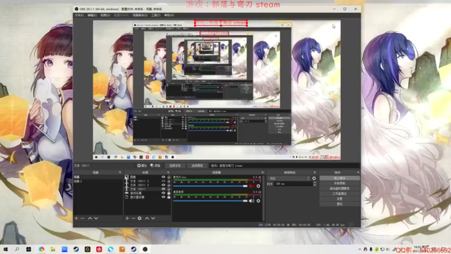Open source properties gear in the Sources dock footer
451x254 pixels.
pyautogui.click(x=139, y=218)
